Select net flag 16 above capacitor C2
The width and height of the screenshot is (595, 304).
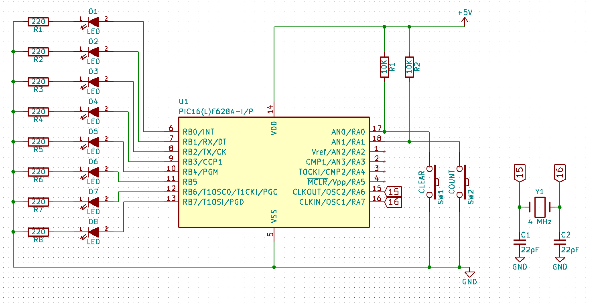click(x=560, y=173)
